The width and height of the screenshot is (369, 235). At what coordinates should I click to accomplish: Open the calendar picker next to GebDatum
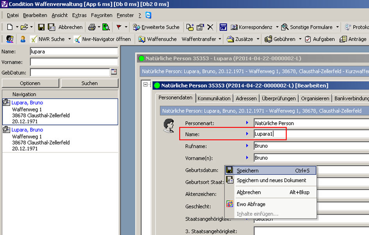(114, 72)
